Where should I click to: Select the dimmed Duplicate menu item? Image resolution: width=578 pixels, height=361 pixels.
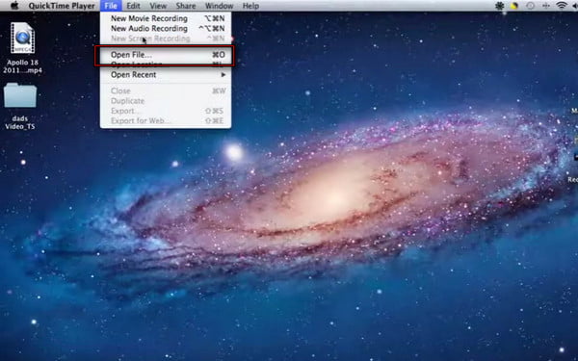[x=166, y=101]
